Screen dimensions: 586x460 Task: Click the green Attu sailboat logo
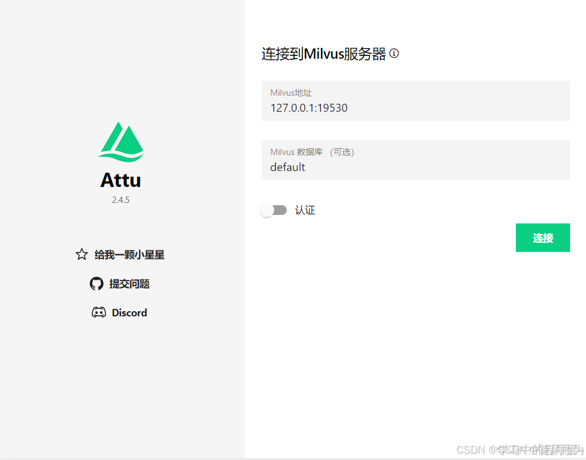click(121, 141)
